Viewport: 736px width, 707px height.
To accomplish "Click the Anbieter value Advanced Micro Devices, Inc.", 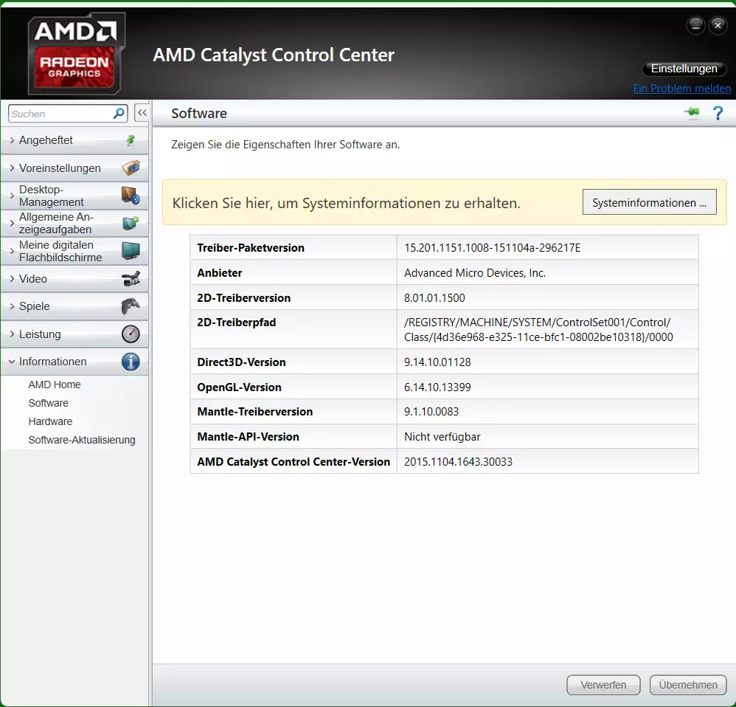I will click(x=474, y=273).
